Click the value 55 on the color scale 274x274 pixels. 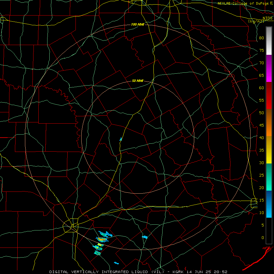pyautogui.click(x=262, y=100)
